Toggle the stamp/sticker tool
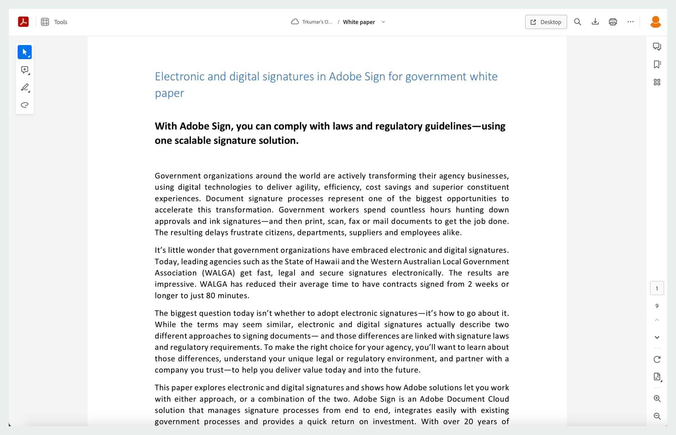The height and width of the screenshot is (435, 676). click(25, 105)
